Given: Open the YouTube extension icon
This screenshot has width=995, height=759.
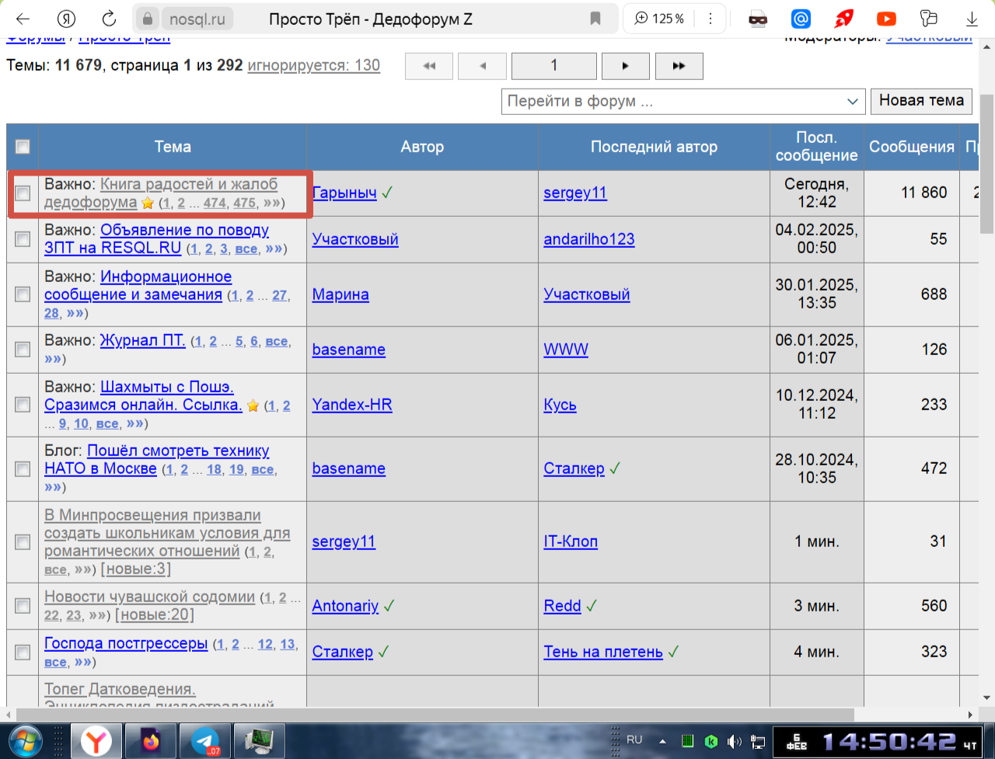Looking at the screenshot, I should (885, 19).
